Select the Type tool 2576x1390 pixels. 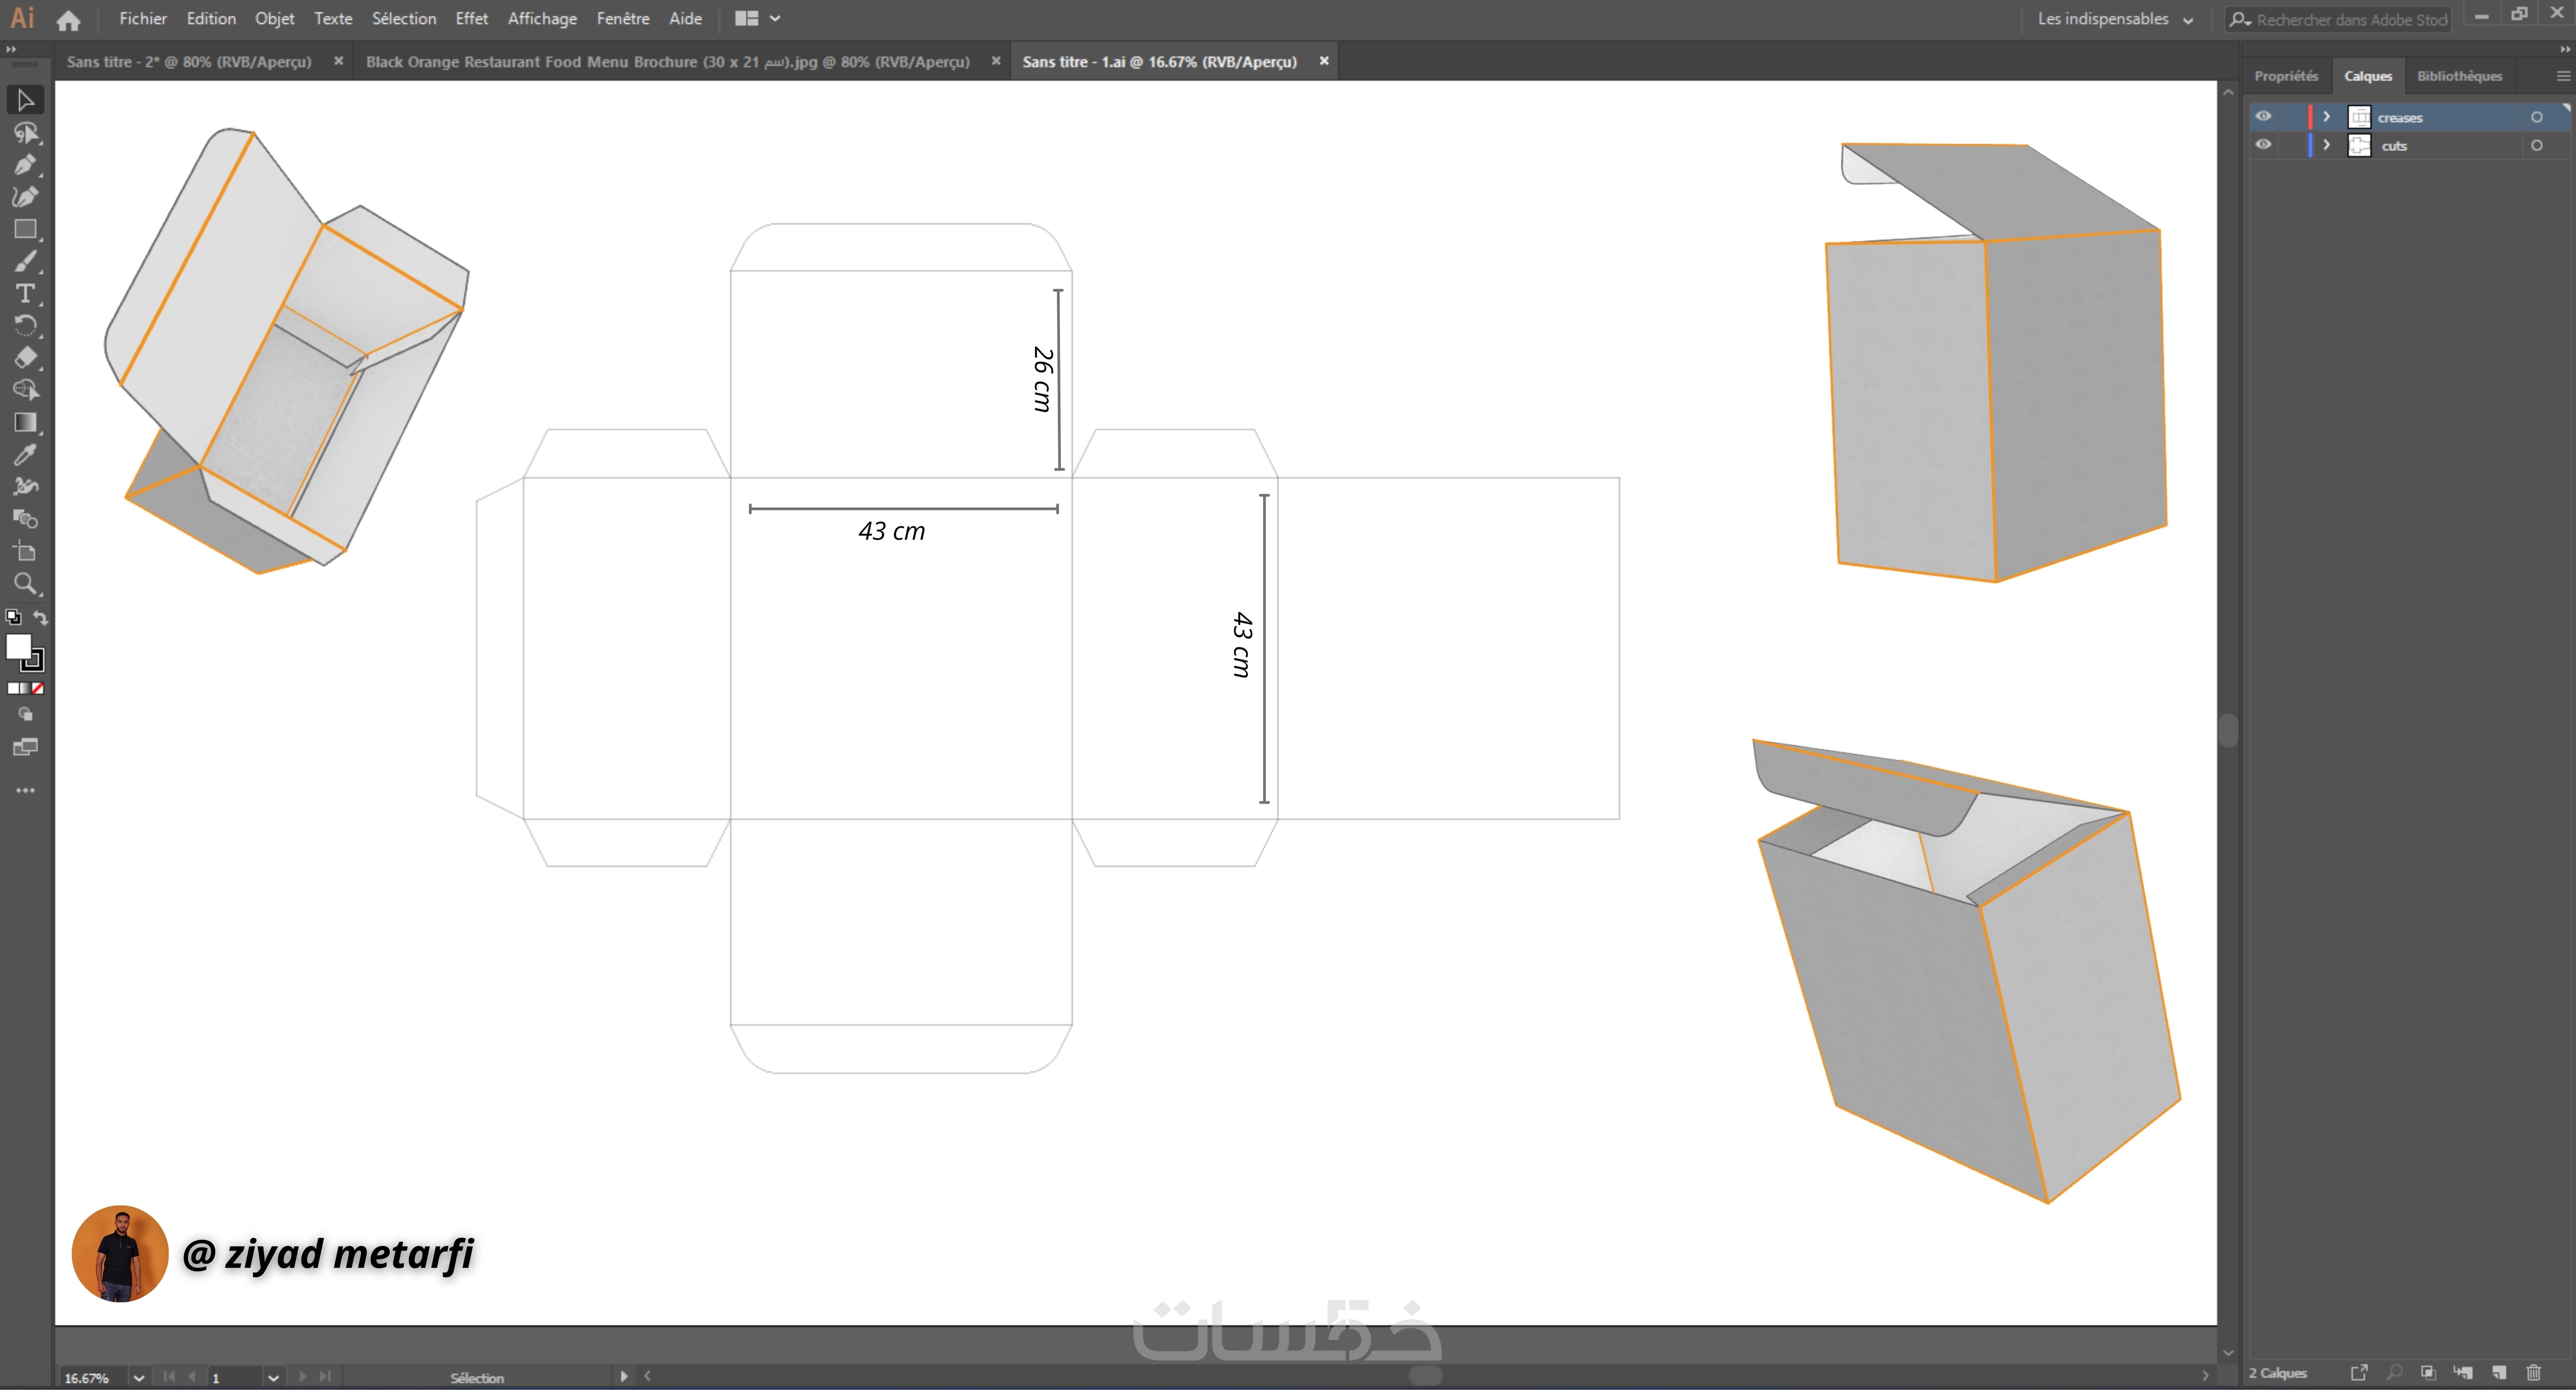25,294
